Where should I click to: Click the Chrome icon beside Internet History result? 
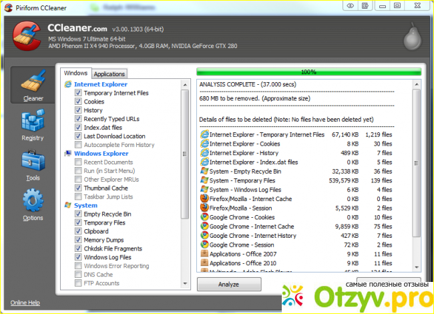point(204,236)
